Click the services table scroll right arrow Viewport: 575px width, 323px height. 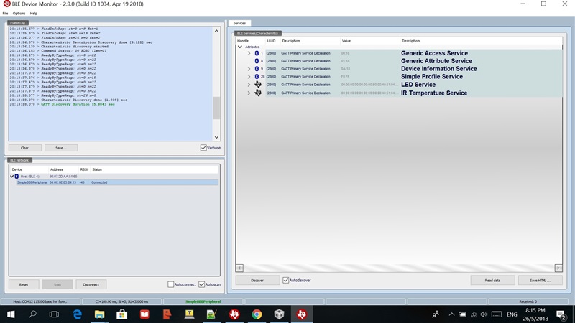(x=558, y=268)
